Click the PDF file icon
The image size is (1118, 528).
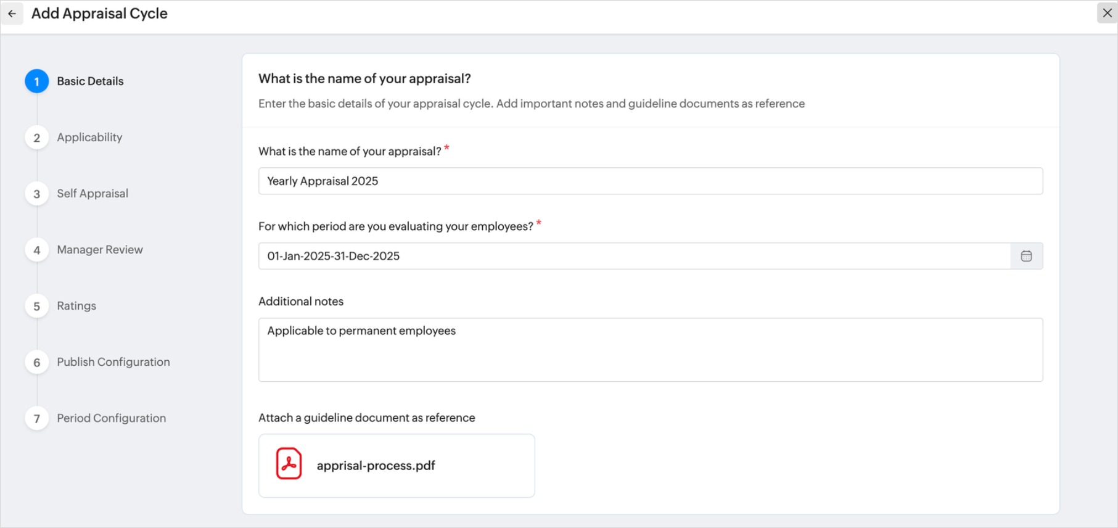click(x=289, y=464)
